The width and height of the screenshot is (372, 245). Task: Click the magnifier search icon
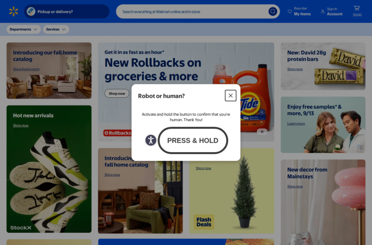(273, 12)
